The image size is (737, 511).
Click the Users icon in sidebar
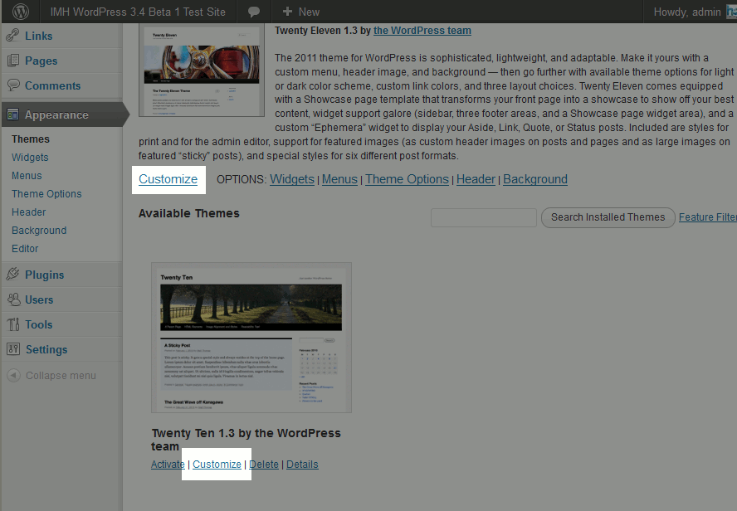coord(13,299)
